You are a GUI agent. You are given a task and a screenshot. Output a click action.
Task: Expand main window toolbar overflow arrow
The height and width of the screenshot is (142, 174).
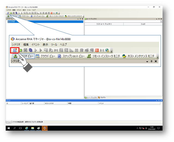click(x=59, y=13)
